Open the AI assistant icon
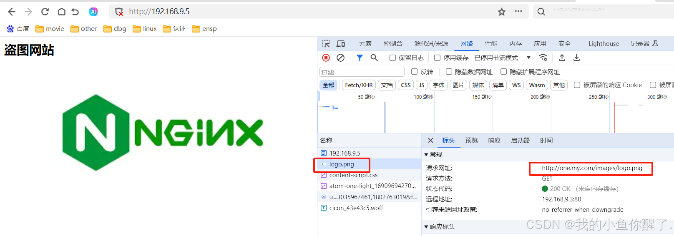The height and width of the screenshot is (236, 674). (x=93, y=12)
